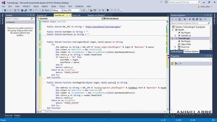Switch to the Form1.vb tab
Screen dimensions: 217x122
tap(76, 15)
